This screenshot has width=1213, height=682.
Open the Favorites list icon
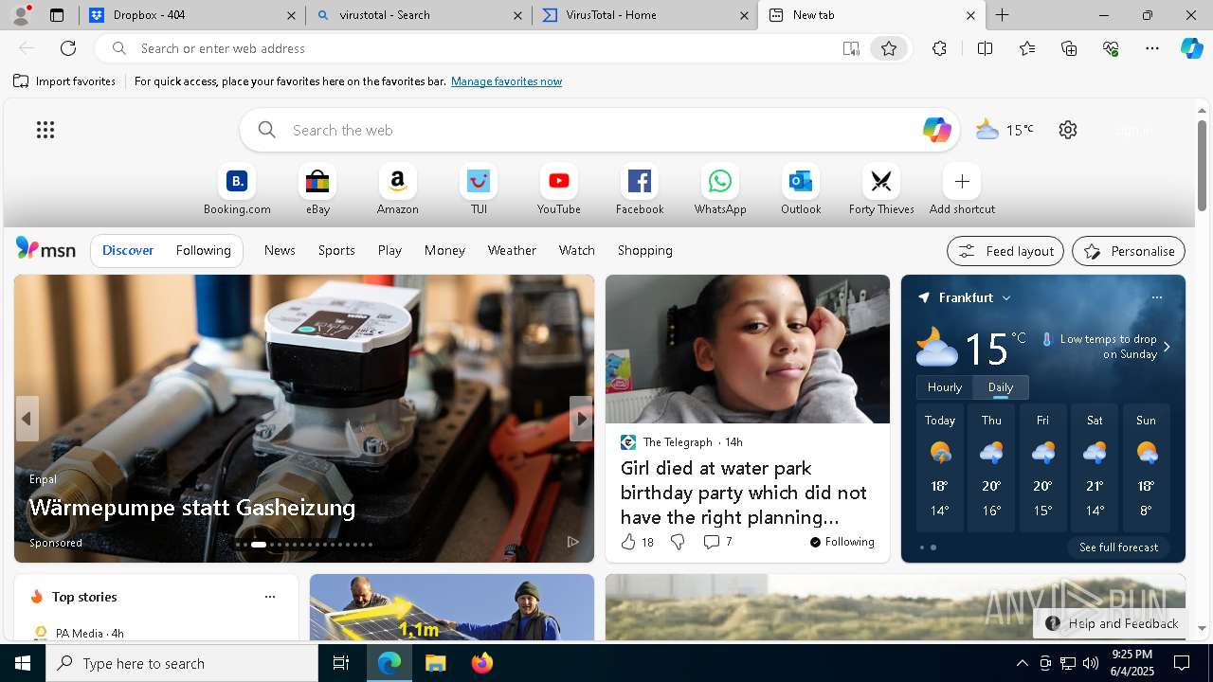click(1027, 48)
